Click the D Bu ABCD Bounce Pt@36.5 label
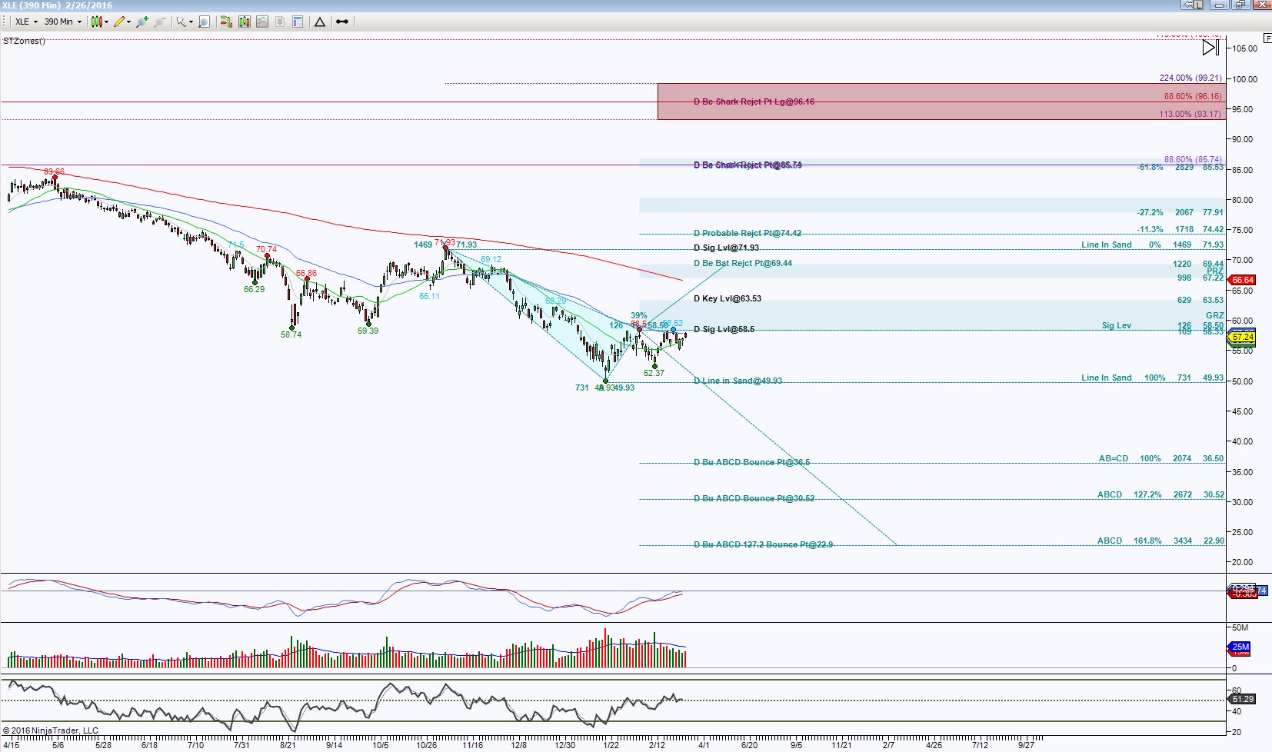The height and width of the screenshot is (752, 1272). click(x=751, y=462)
